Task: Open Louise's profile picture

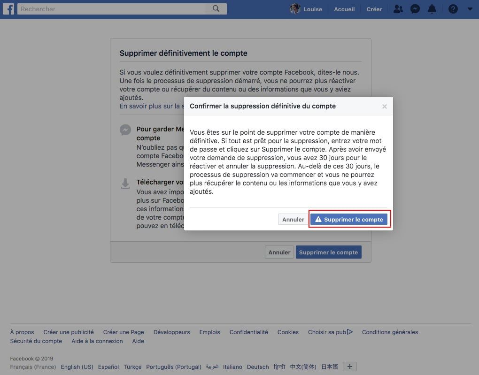Action: tap(295, 9)
